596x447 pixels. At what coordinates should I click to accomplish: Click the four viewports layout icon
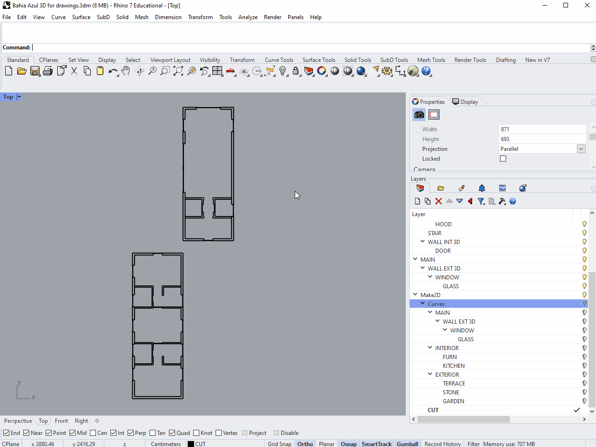[217, 71]
